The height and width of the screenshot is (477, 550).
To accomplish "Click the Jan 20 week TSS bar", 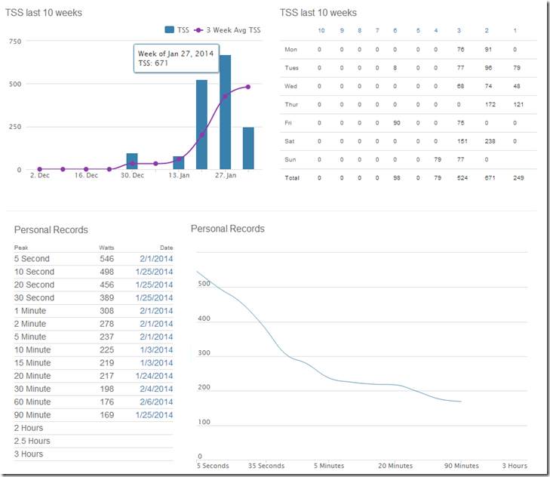I will 201,125.
